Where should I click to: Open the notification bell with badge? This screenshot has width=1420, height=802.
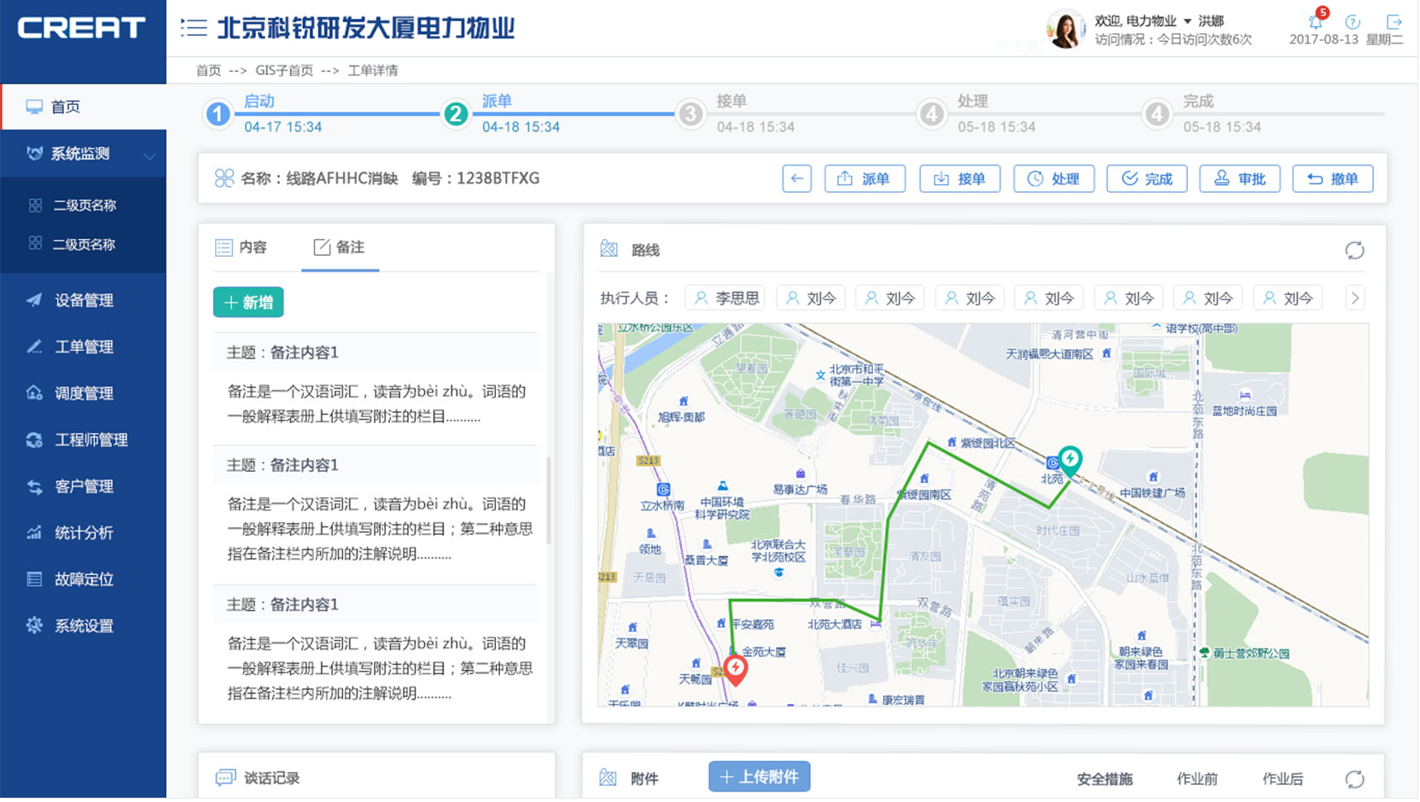[x=1315, y=21]
